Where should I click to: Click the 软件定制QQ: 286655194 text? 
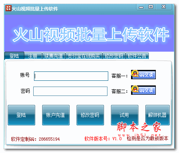pos(35,139)
